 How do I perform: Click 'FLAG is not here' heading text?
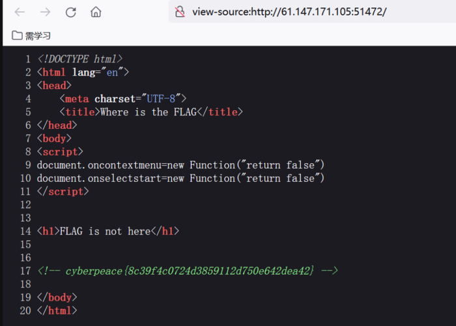point(106,231)
